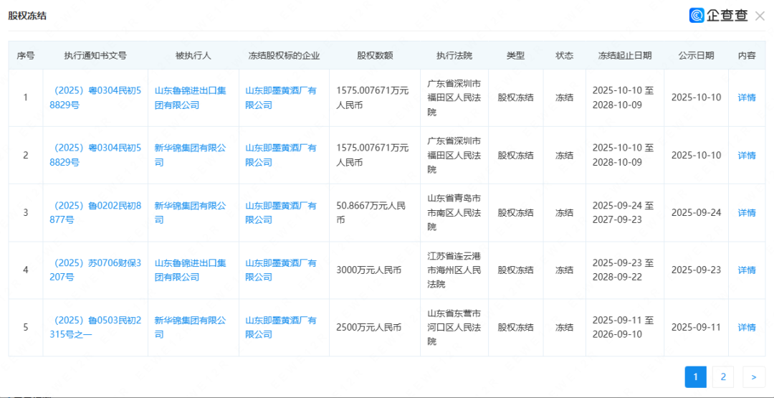Open 详情 for row 1
The image size is (774, 398).
pyautogui.click(x=746, y=98)
